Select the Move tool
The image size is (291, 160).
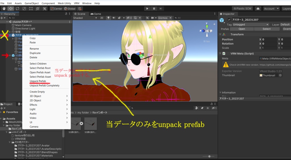pos(11,9)
